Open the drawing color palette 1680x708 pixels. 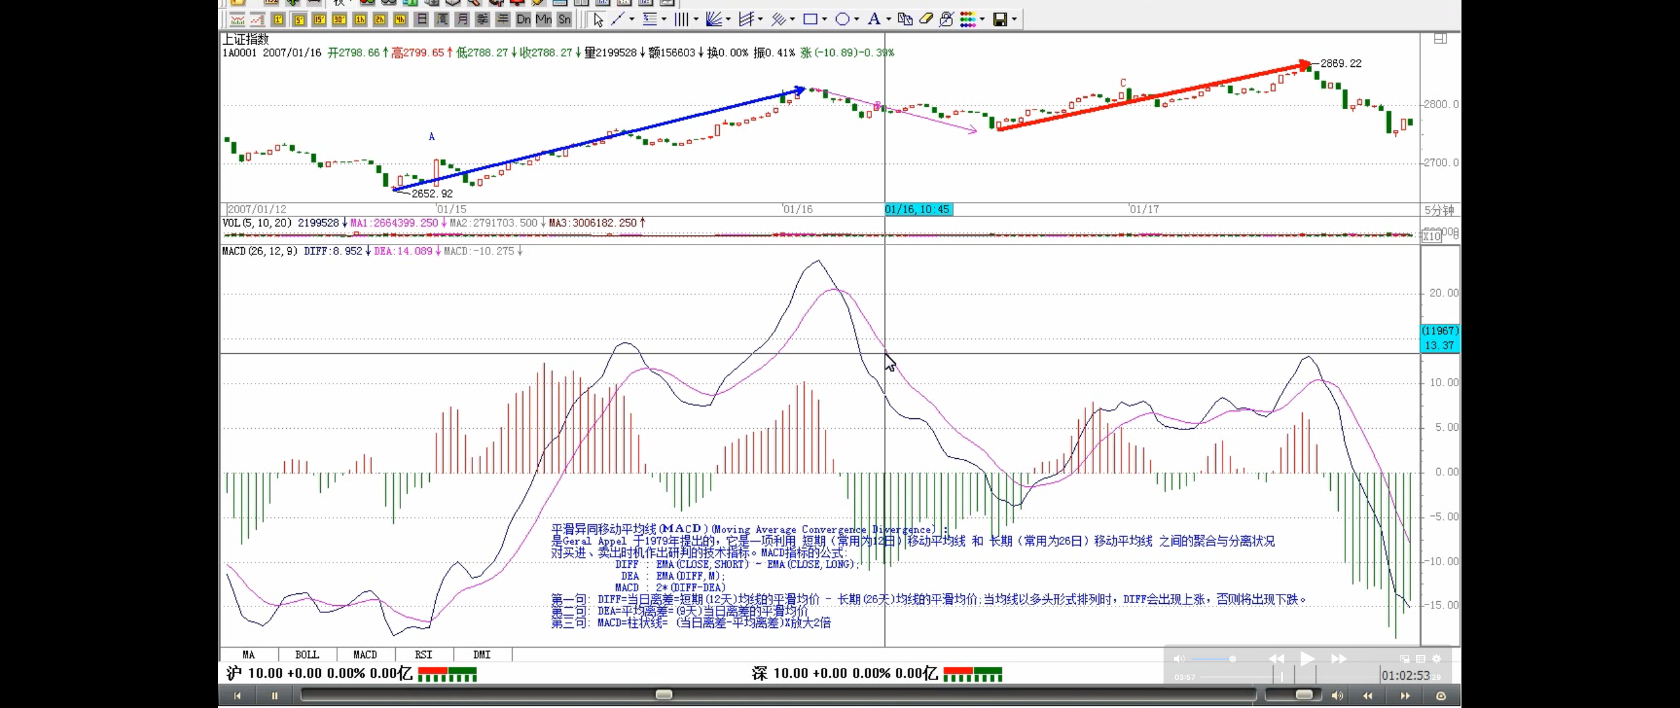(x=968, y=20)
